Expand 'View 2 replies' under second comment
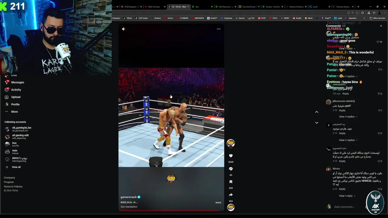Viewport: 388px width, 218px height. click(348, 140)
